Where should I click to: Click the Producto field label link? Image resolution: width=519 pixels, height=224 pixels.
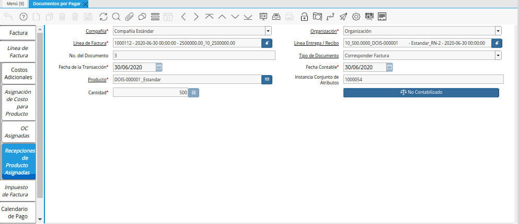97,80
